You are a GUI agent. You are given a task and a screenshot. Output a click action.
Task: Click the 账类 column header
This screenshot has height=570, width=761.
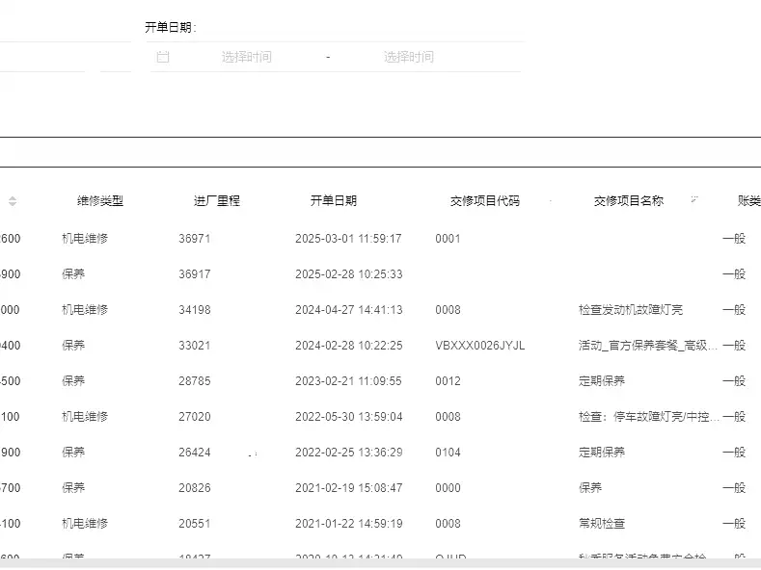point(747,201)
